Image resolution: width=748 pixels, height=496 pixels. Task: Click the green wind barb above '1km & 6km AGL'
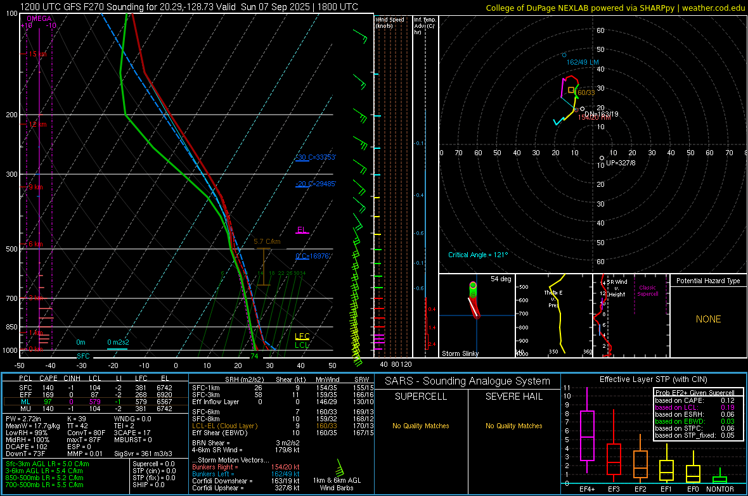(x=340, y=468)
